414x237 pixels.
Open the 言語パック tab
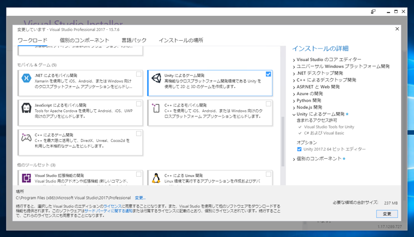point(134,40)
